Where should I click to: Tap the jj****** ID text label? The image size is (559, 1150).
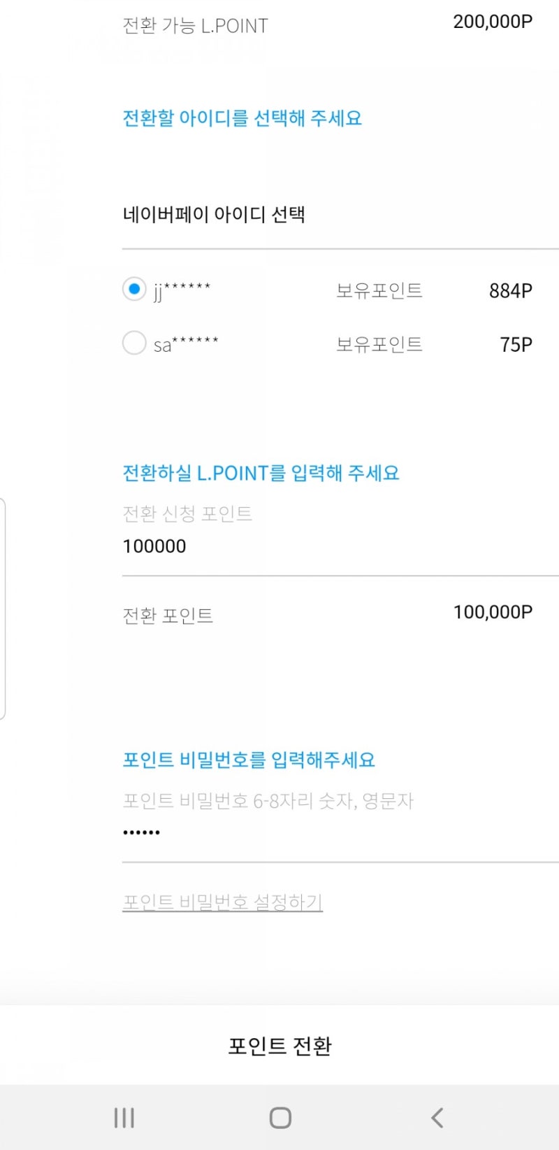coord(182,290)
